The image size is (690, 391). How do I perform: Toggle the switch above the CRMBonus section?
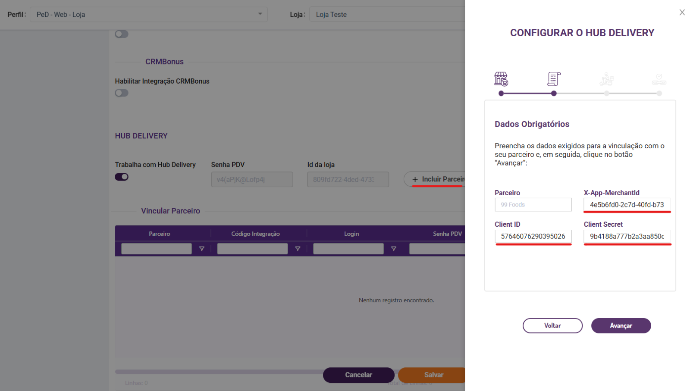[122, 34]
